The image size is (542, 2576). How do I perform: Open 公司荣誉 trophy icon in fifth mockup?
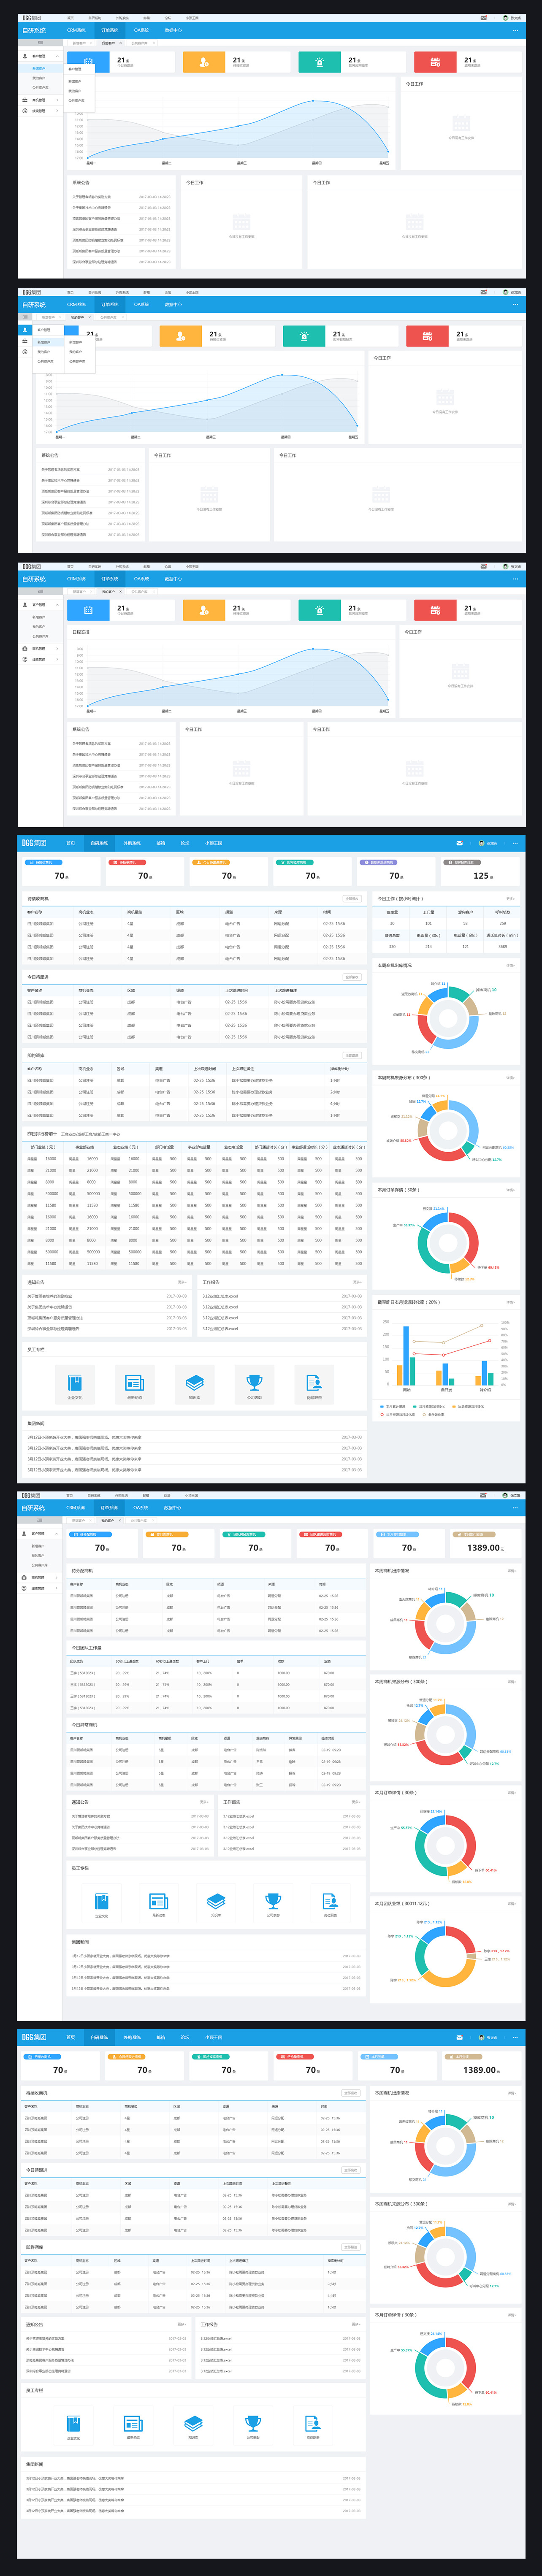point(273,1901)
